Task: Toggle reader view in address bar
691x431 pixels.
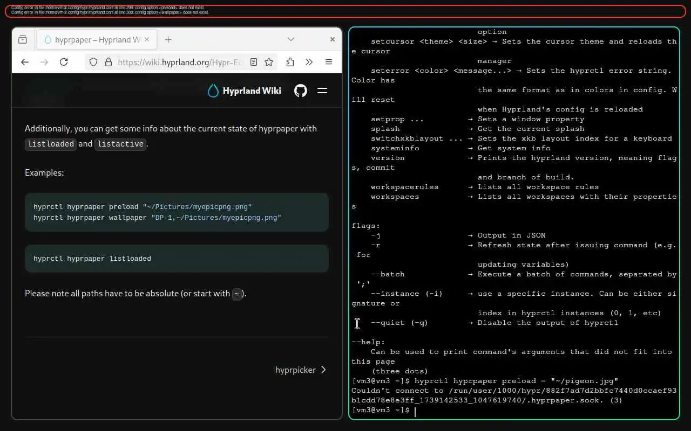Action: [254, 62]
